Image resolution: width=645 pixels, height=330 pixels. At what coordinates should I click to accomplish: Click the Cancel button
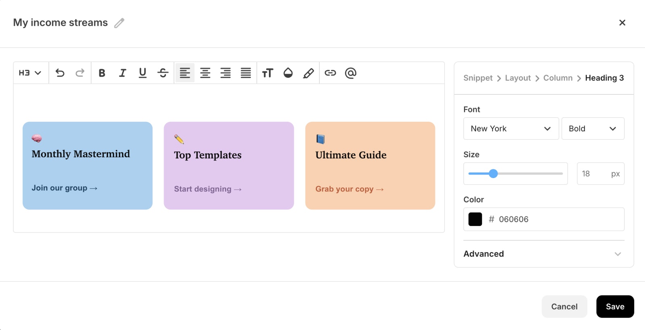click(x=564, y=307)
